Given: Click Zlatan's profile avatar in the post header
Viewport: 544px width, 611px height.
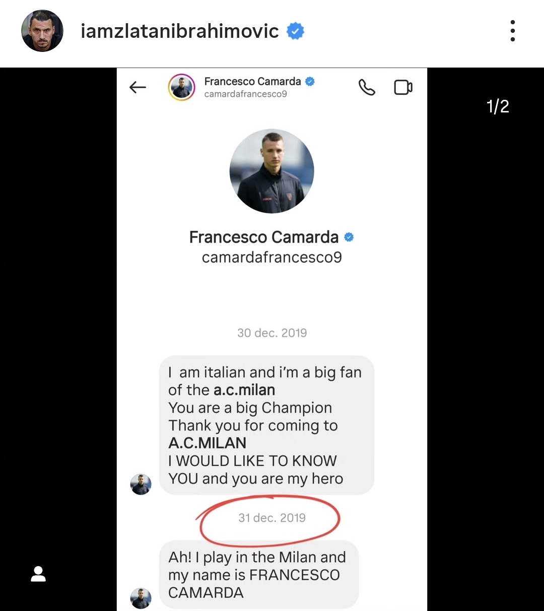Looking at the screenshot, I should [42, 31].
